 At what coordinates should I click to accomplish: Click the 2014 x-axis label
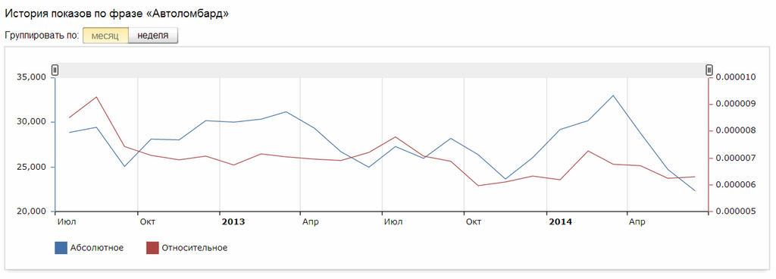[561, 221]
